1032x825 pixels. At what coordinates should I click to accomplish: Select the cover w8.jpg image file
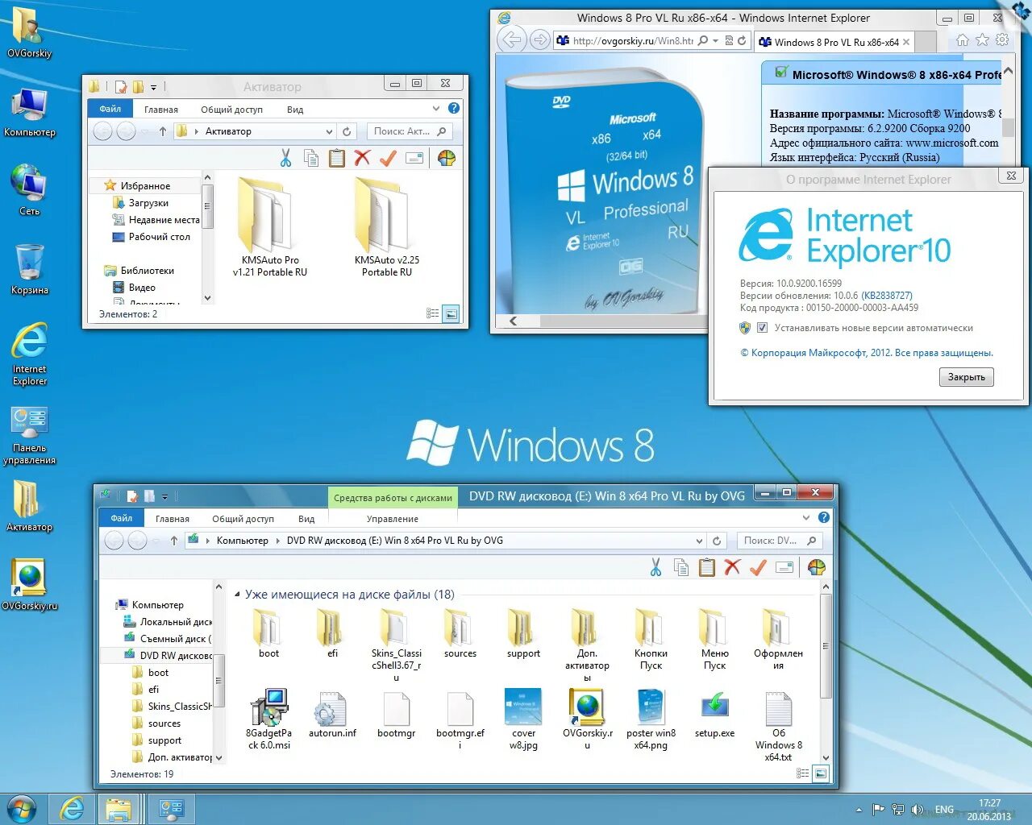point(523,719)
